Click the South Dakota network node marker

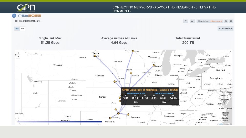click(95, 56)
